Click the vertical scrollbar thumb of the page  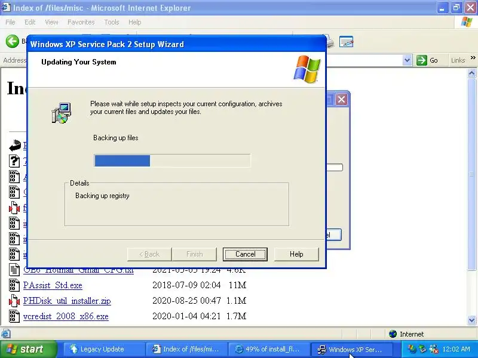point(471,174)
